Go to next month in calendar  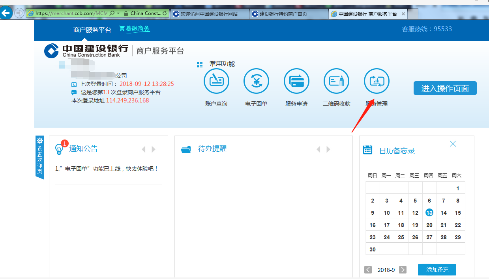[403, 270]
